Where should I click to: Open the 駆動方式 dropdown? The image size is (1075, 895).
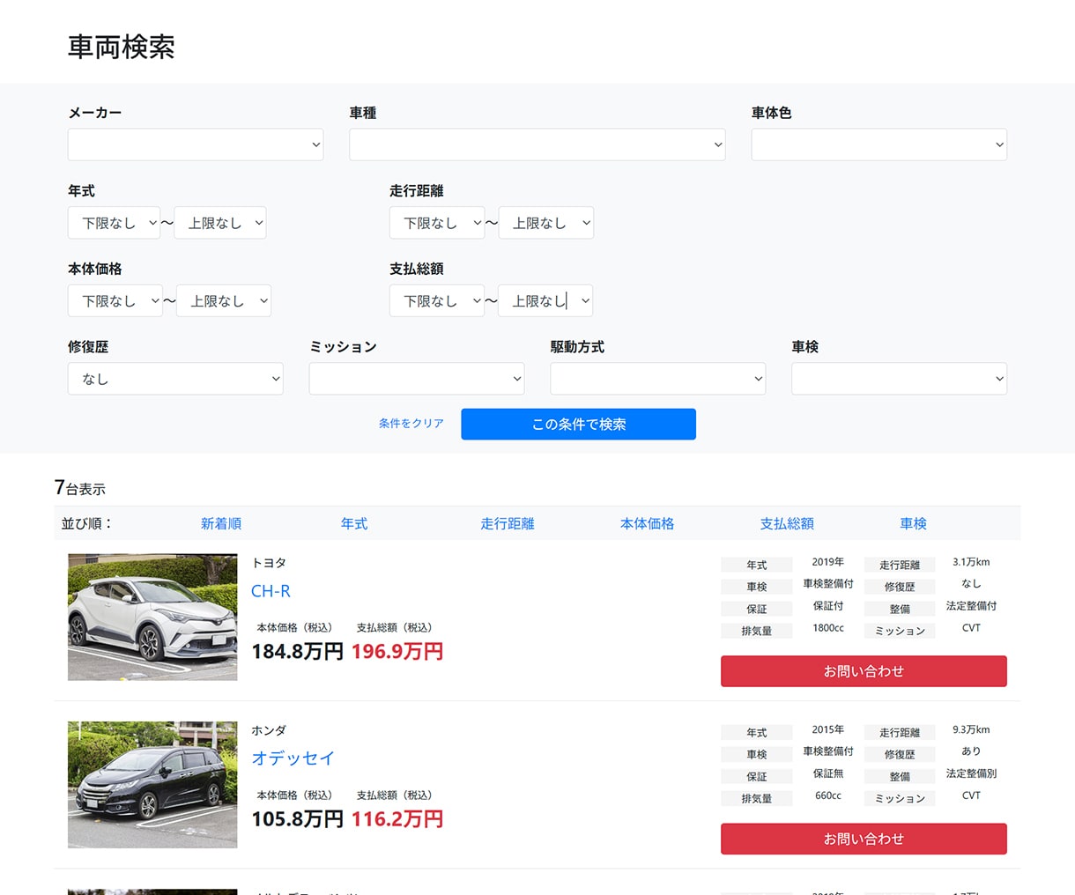pyautogui.click(x=658, y=379)
